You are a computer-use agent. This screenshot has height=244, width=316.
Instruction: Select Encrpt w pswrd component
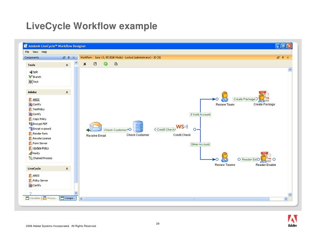[x=40, y=129]
